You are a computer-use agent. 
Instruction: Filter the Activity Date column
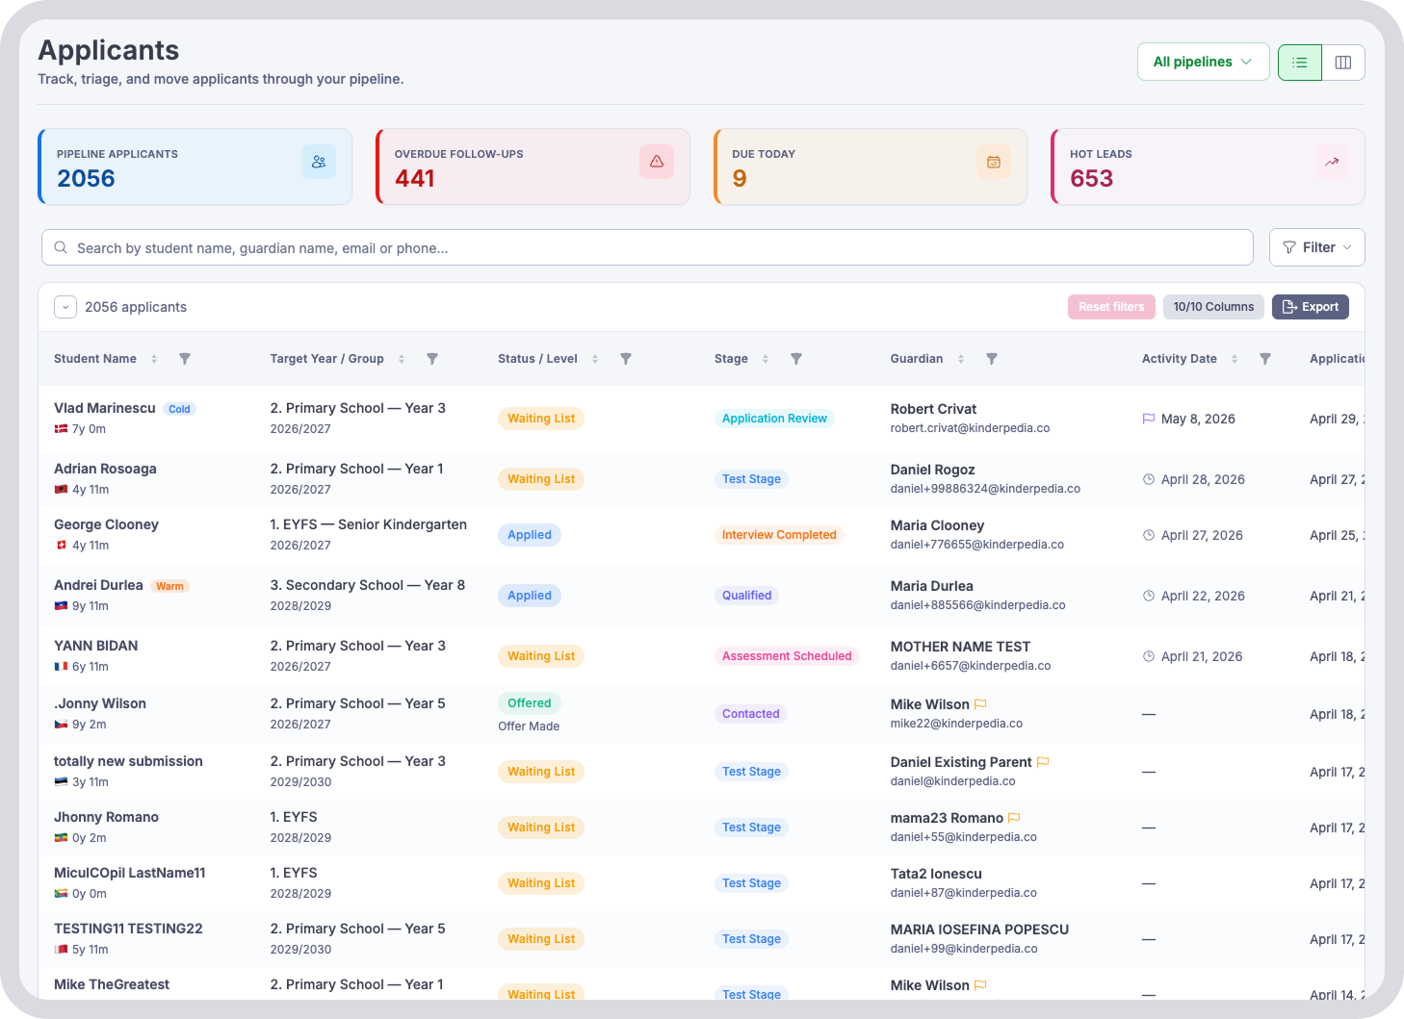click(1265, 359)
